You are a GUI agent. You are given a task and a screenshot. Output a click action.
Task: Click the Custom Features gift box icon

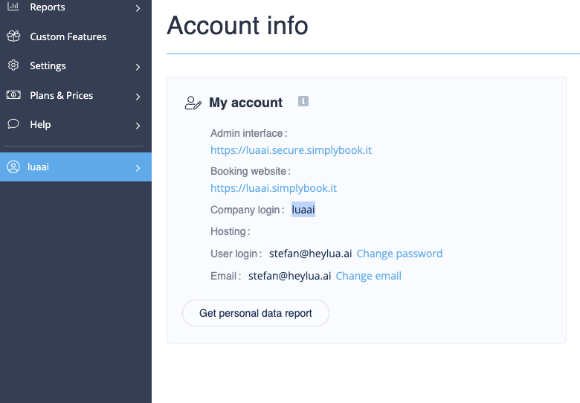pyautogui.click(x=13, y=36)
